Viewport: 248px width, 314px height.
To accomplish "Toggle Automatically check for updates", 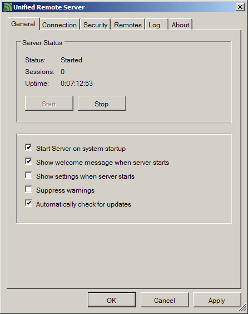I will [x=28, y=203].
